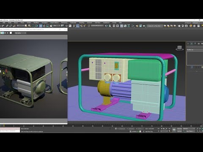Open the Rendering menu
The image size is (203, 152).
(64, 23)
